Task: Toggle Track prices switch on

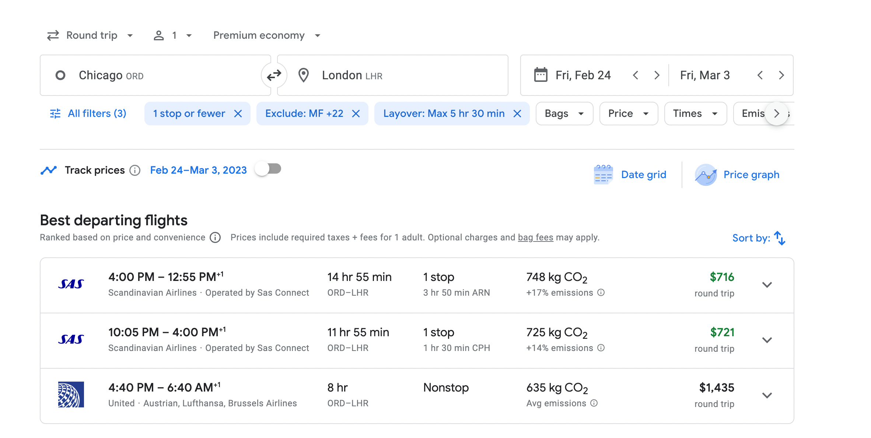Action: 268,169
